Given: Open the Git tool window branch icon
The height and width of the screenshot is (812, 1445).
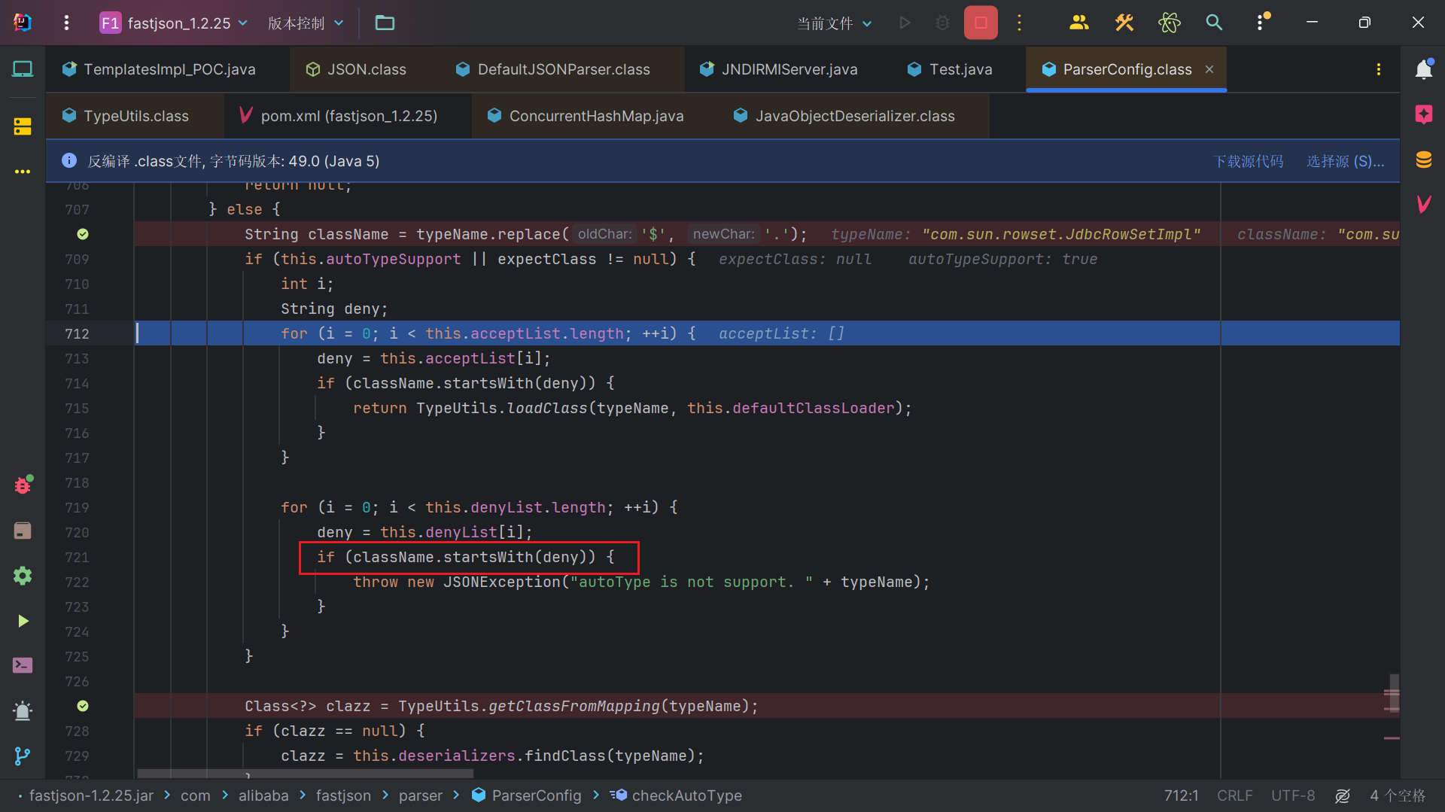Looking at the screenshot, I should (23, 756).
